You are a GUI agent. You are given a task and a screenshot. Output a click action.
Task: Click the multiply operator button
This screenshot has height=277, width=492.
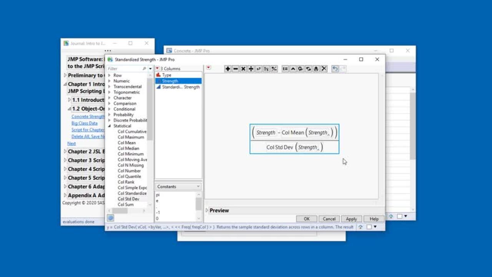pos(243,69)
